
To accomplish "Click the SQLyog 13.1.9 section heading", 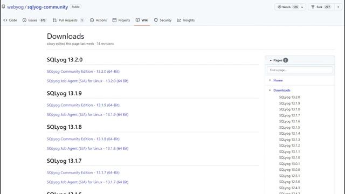I will pyautogui.click(x=64, y=93).
